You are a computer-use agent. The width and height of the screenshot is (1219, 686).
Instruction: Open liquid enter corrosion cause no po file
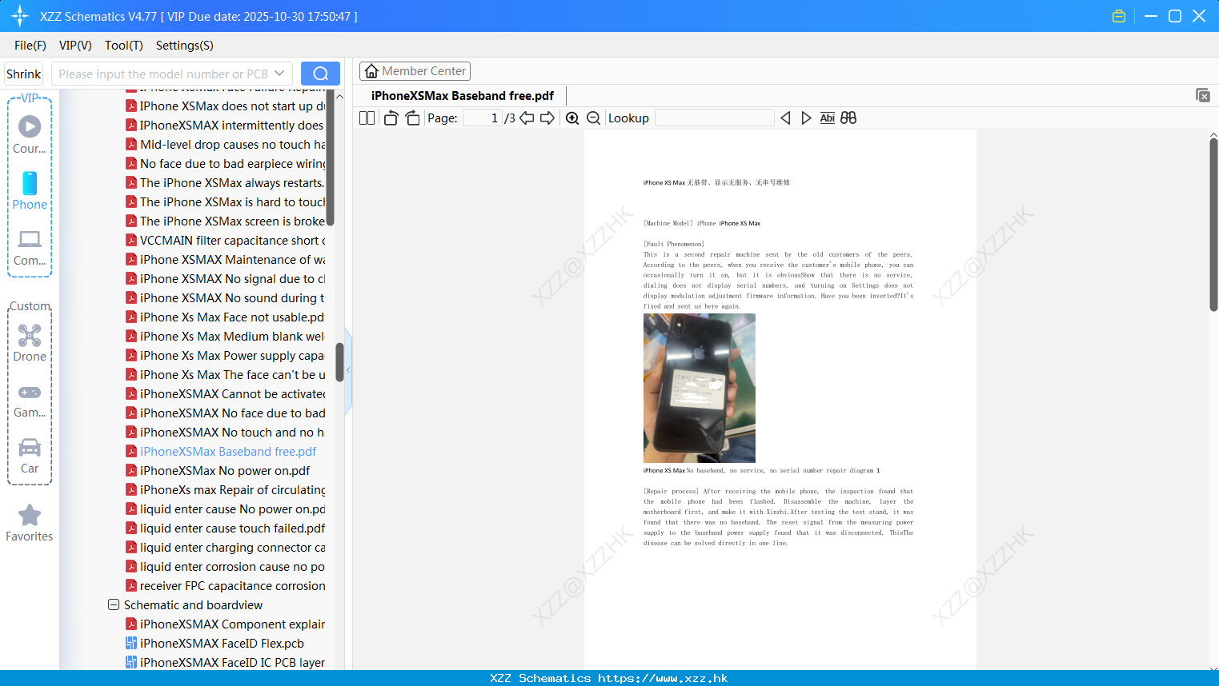click(x=225, y=567)
